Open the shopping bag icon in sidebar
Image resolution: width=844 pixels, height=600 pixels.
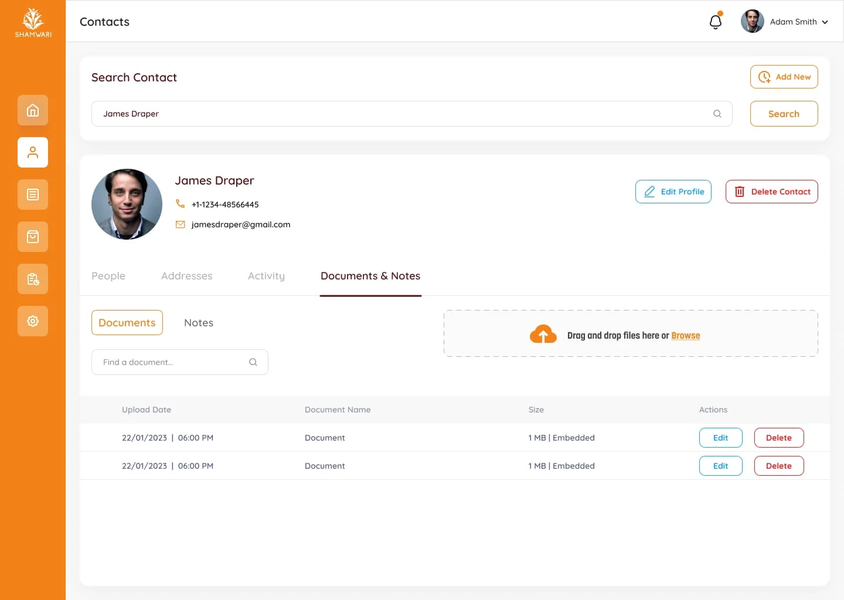(33, 237)
